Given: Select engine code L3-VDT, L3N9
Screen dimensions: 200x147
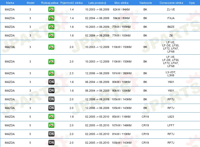Looking at the screenshot, I should [x=171, y=74].
